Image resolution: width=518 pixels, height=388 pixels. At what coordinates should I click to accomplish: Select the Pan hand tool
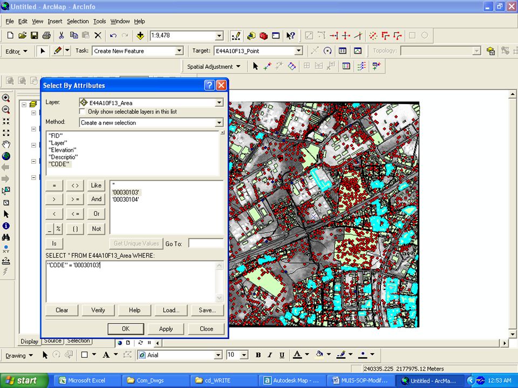[6, 144]
